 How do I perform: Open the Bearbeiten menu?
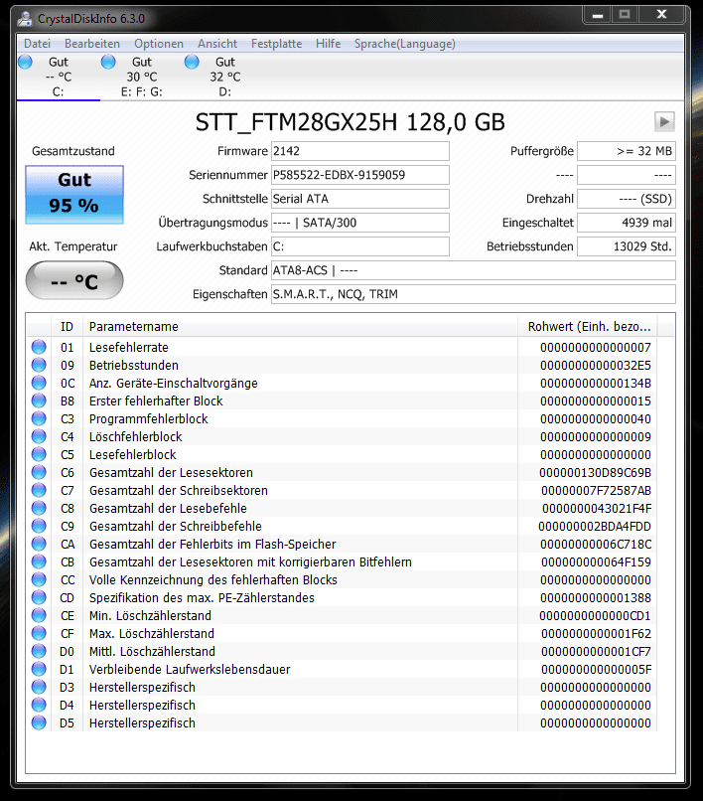[92, 44]
